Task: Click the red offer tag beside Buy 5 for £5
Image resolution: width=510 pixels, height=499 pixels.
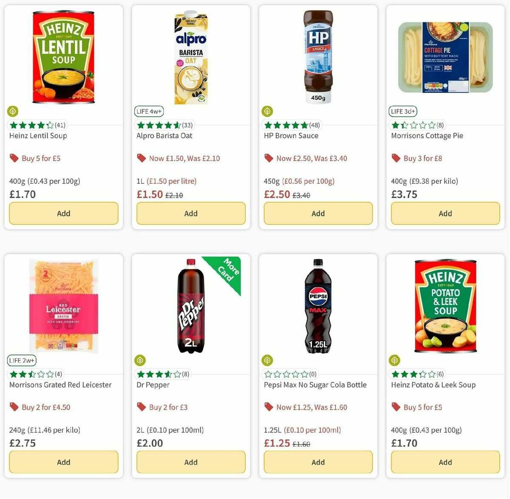Action: click(14, 158)
